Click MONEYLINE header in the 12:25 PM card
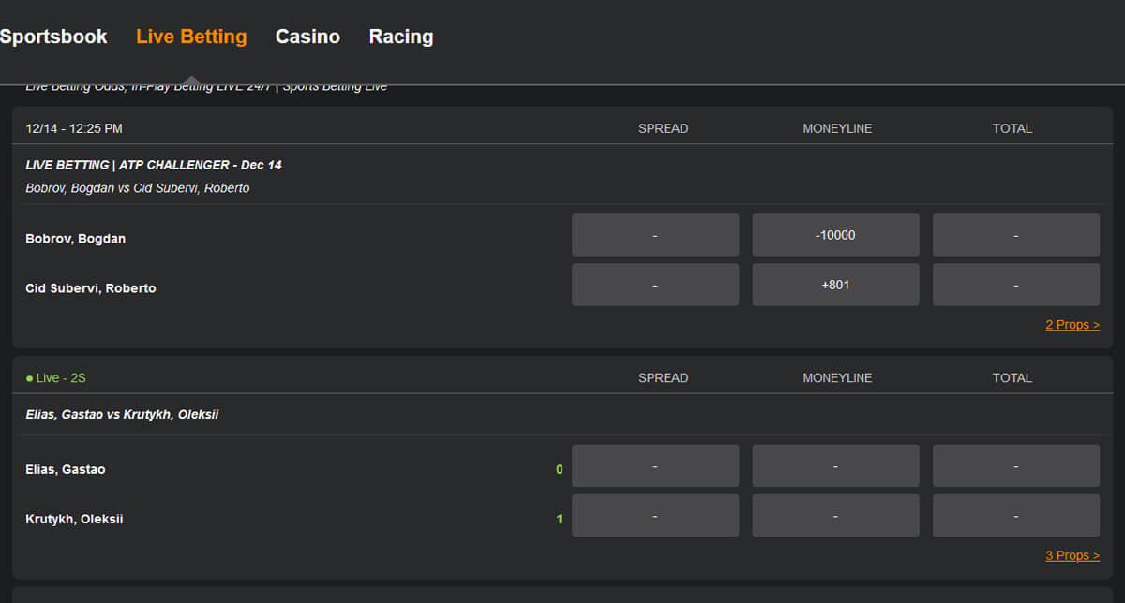This screenshot has height=603, width=1125. pyautogui.click(x=837, y=128)
